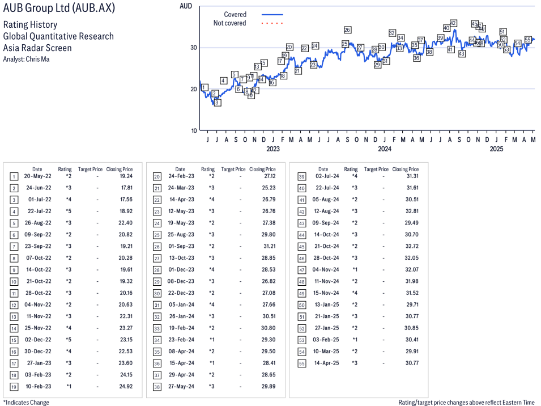Click the date cell '10-Feb-23'
This screenshot has height=406, width=541.
(39, 386)
